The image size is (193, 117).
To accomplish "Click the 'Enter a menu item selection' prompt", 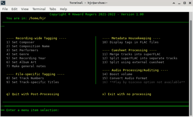I will pos(32,110).
